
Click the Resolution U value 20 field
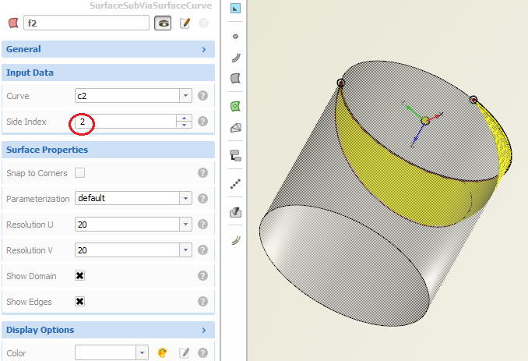(127, 224)
